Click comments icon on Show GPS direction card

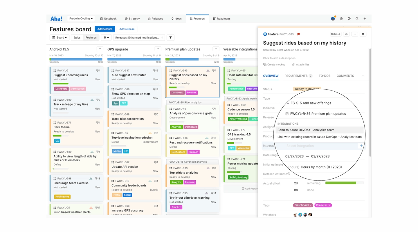tap(156, 89)
